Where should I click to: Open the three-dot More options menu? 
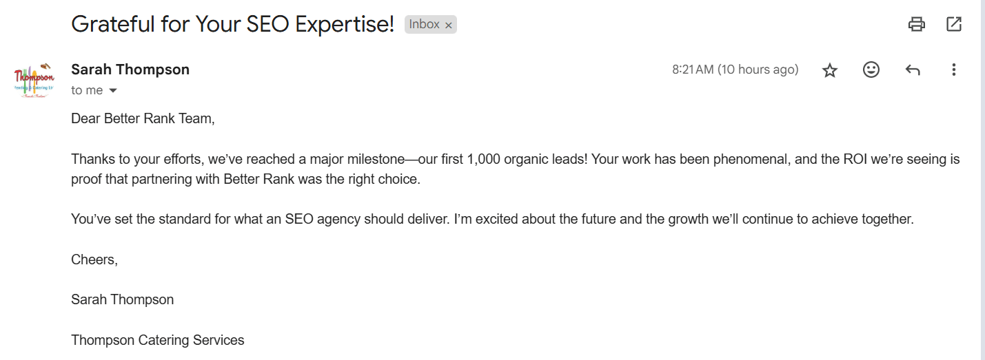(x=954, y=70)
